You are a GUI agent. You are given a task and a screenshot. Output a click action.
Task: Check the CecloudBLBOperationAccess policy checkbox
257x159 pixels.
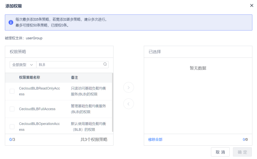[x=12, y=126]
